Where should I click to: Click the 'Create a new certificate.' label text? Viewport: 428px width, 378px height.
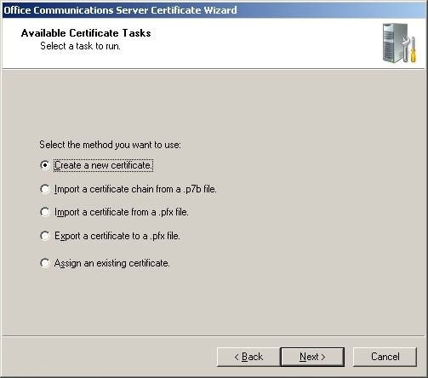pos(103,165)
